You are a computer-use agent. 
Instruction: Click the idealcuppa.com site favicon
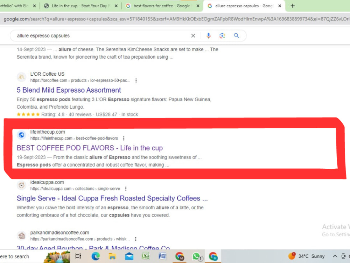(21, 186)
